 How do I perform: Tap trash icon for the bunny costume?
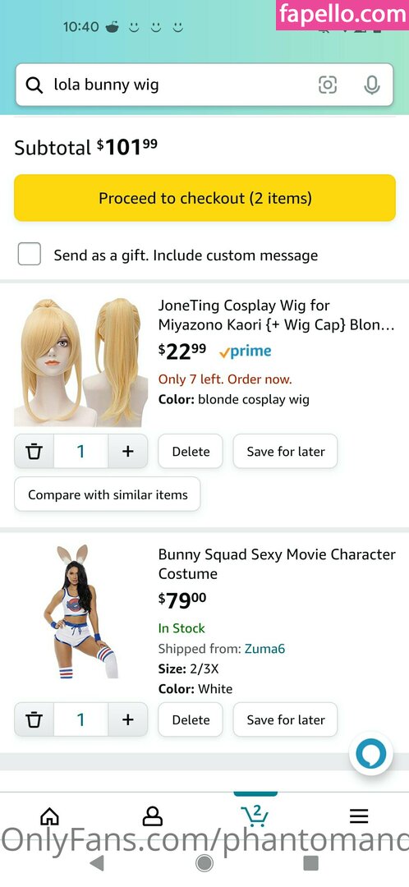[x=34, y=719]
